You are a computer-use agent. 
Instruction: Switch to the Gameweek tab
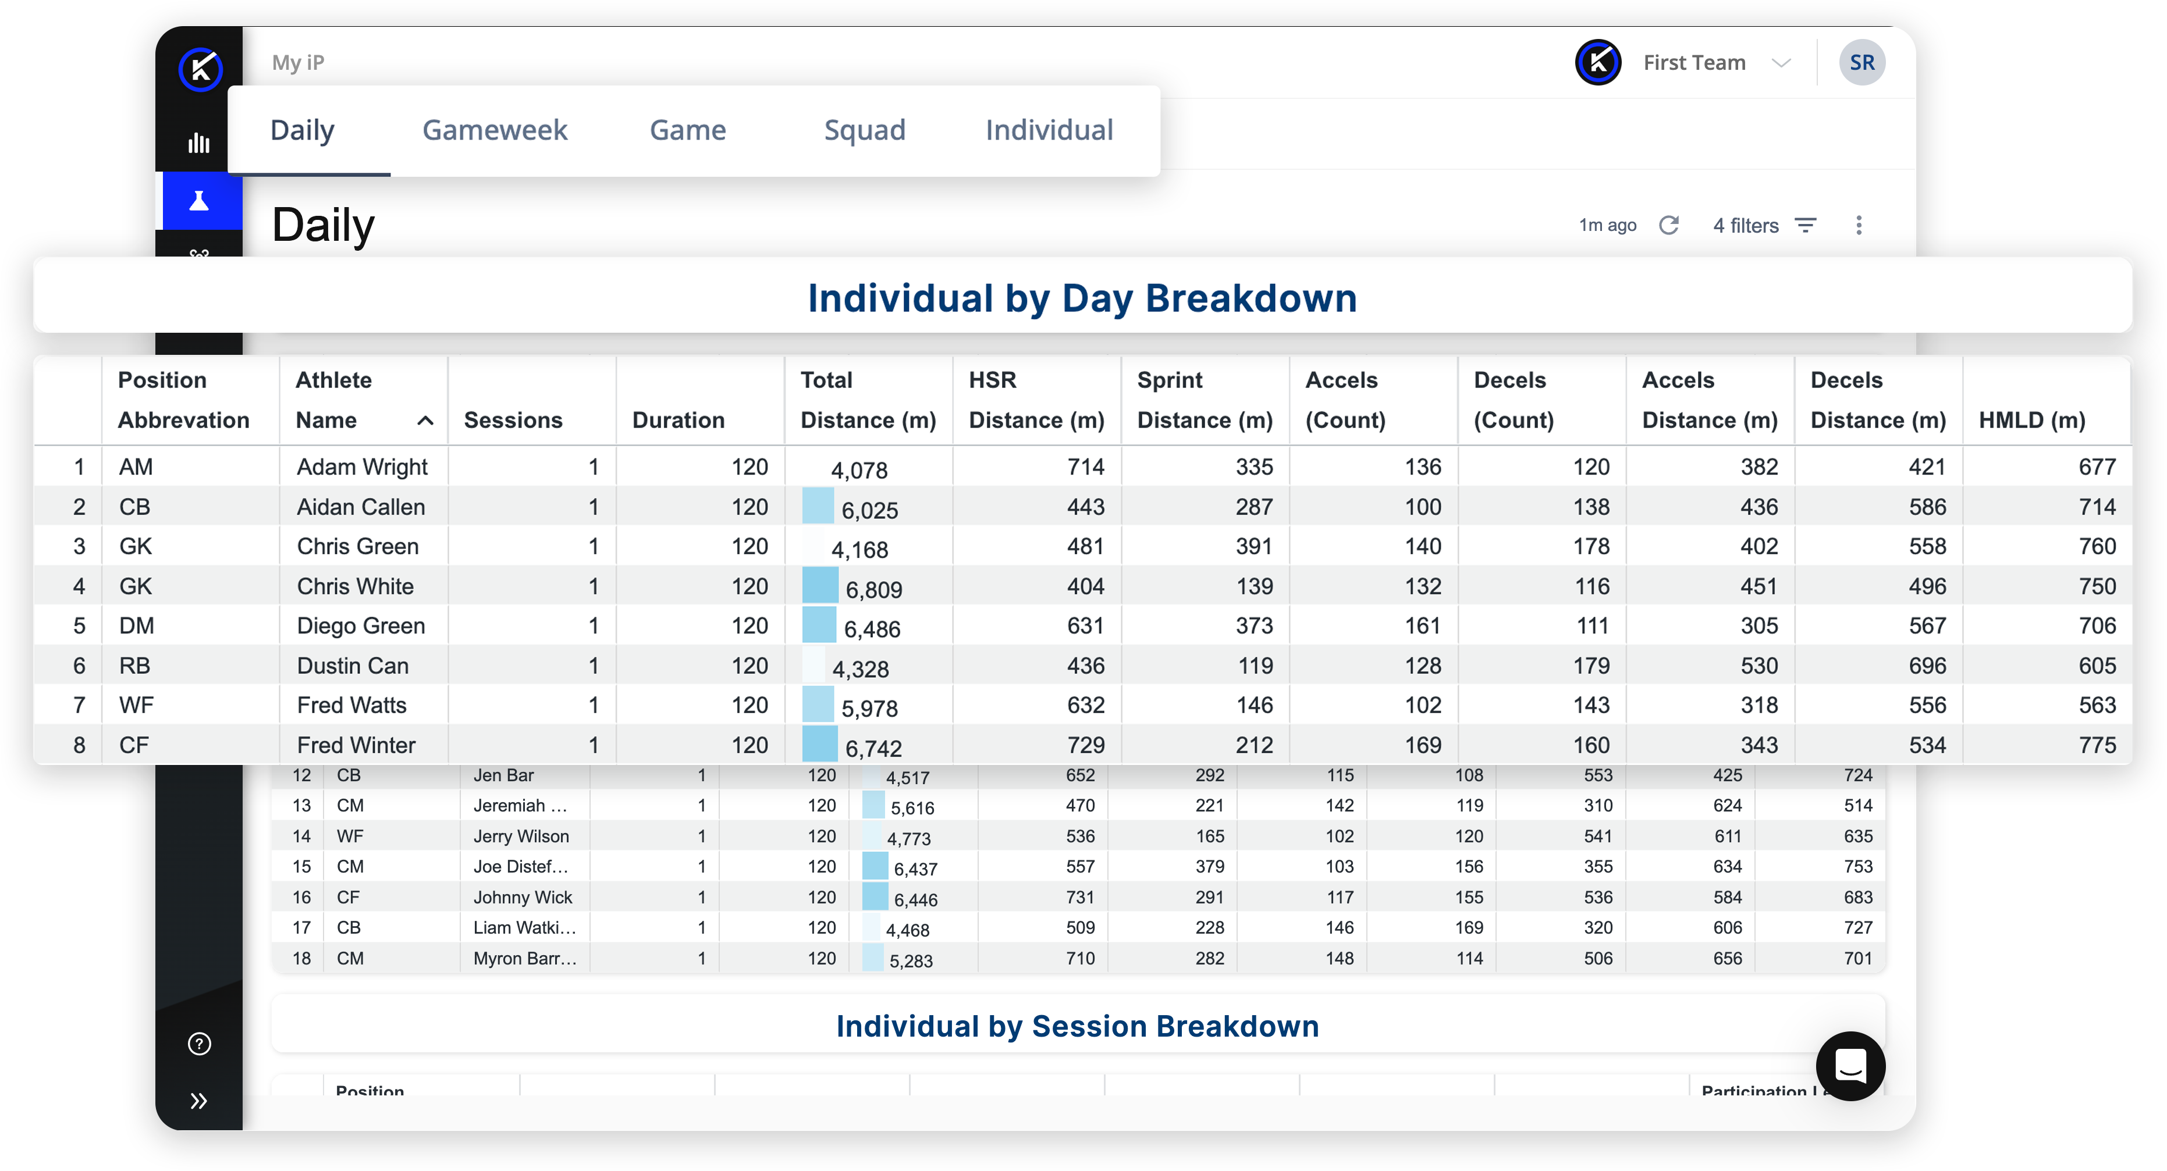(495, 130)
